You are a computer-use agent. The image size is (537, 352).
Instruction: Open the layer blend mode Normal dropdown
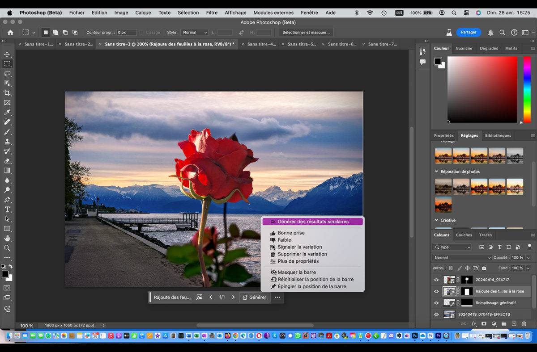point(462,258)
